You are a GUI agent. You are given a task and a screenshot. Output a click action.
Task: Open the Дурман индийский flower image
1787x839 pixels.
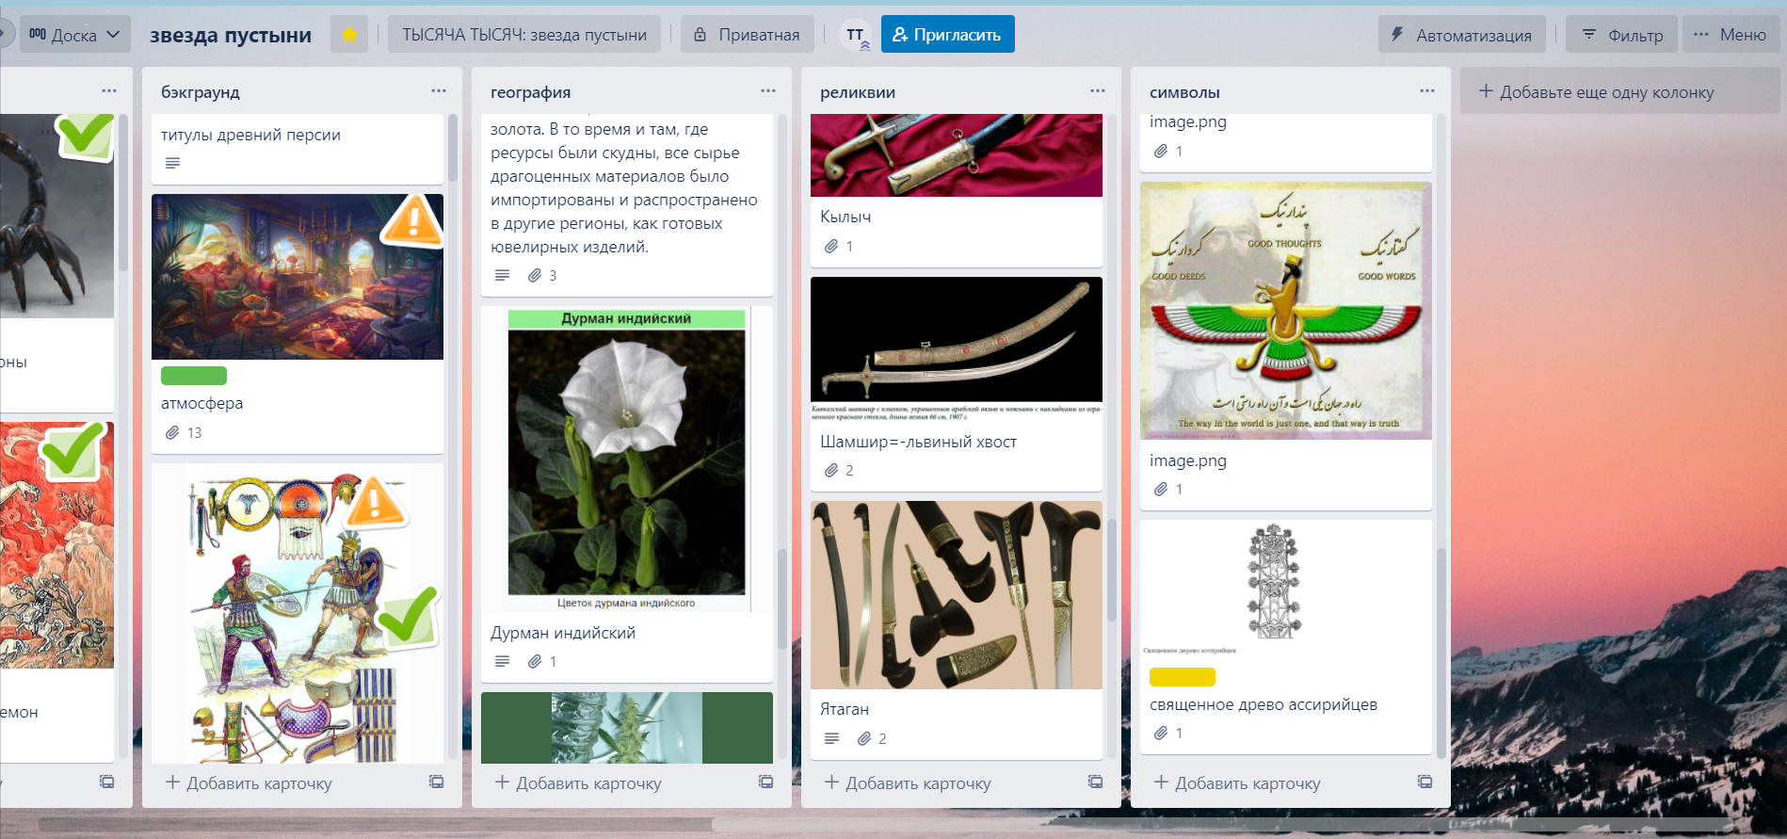pos(627,460)
